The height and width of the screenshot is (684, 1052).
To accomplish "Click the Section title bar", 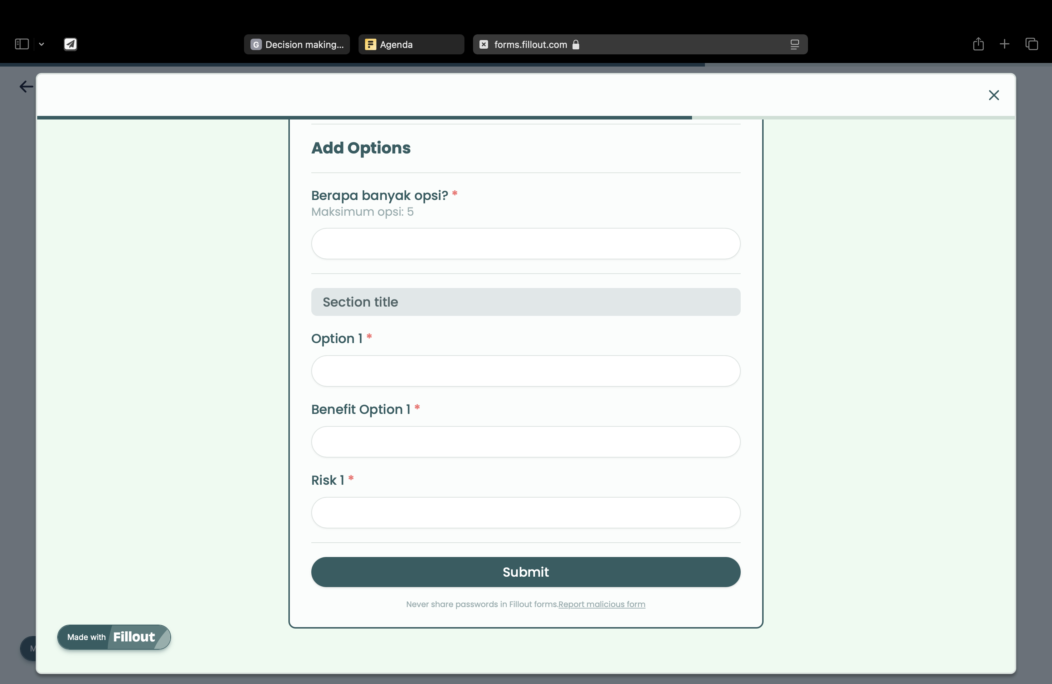I will click(526, 302).
